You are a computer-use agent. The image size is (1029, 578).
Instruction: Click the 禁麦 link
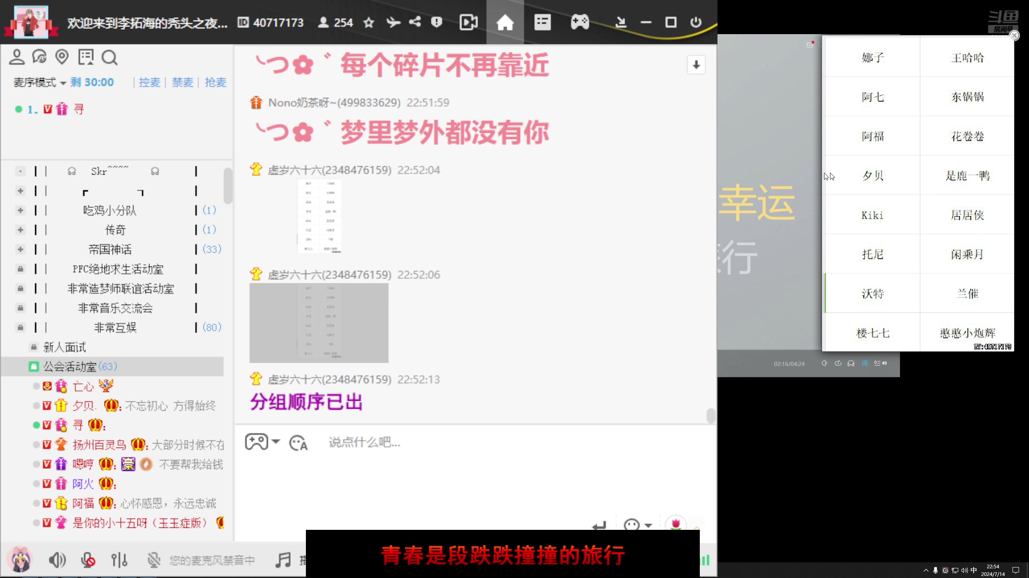pos(182,83)
